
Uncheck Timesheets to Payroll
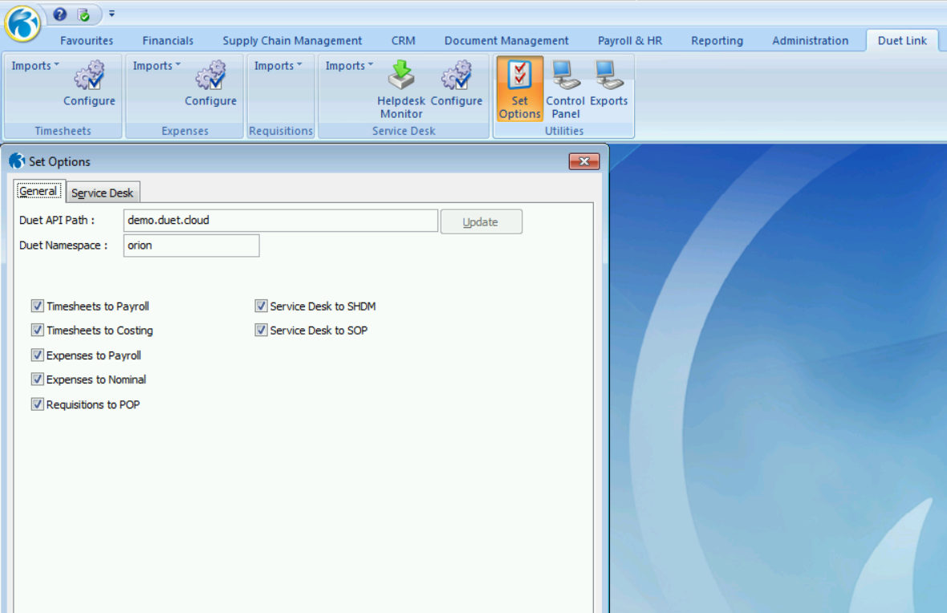point(38,306)
